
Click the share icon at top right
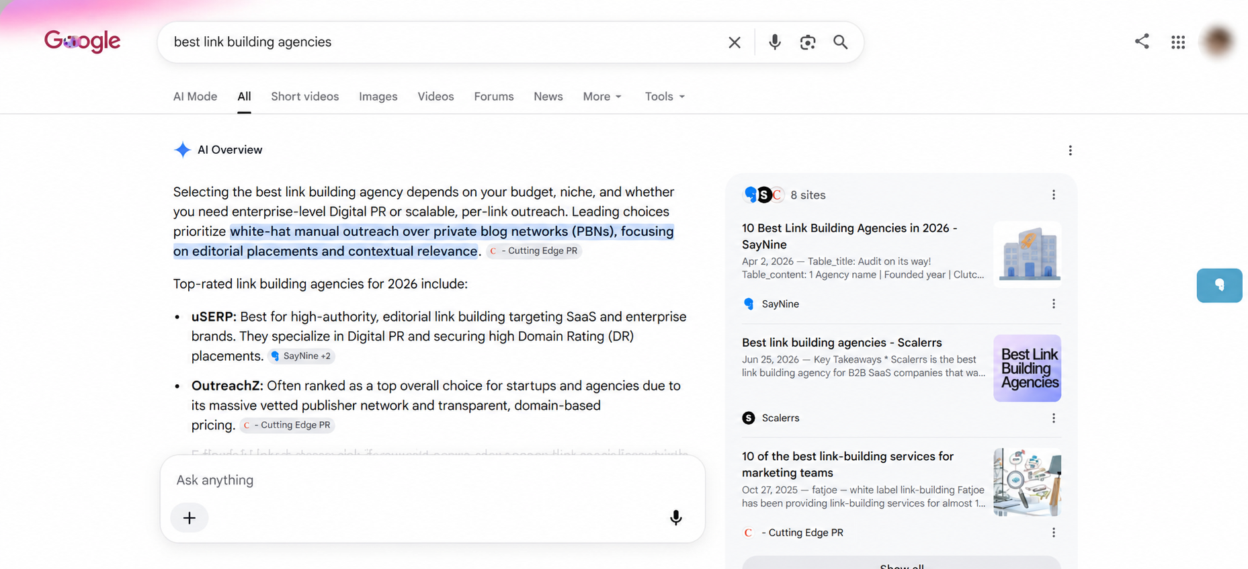click(1142, 42)
